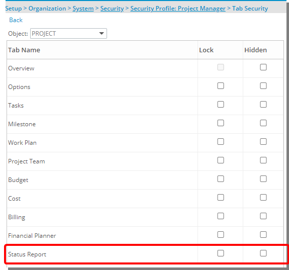The image size is (289, 270).
Task: Click the Back link
Action: pyautogui.click(x=16, y=20)
